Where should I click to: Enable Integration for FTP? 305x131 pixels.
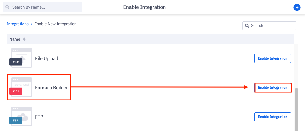(x=272, y=117)
